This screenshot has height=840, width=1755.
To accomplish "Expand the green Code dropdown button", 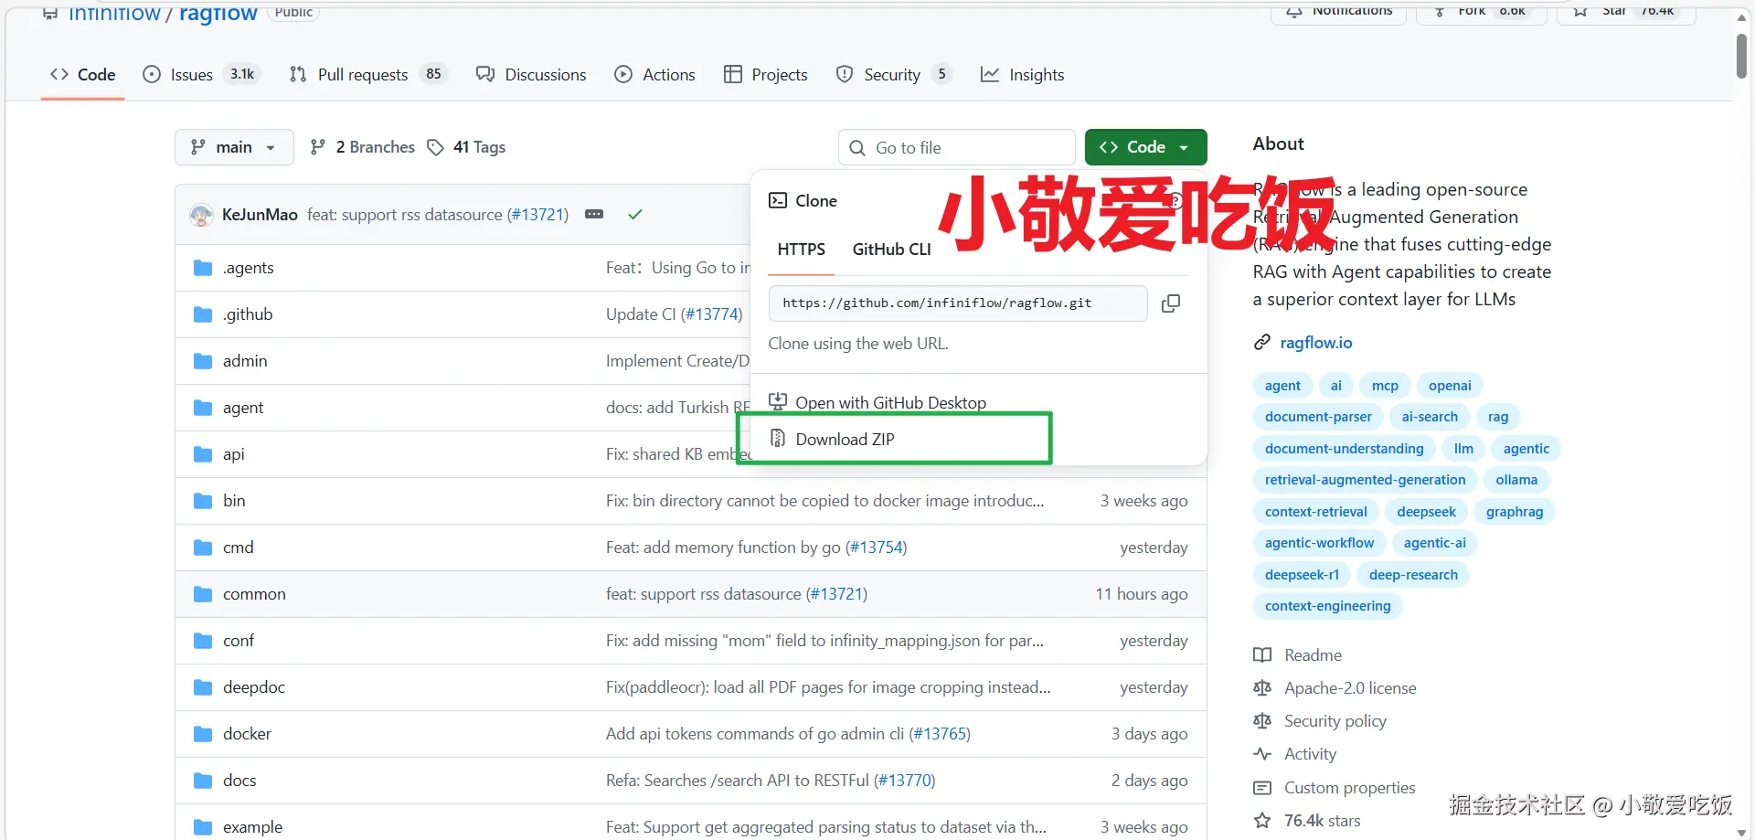I will pyautogui.click(x=1145, y=147).
